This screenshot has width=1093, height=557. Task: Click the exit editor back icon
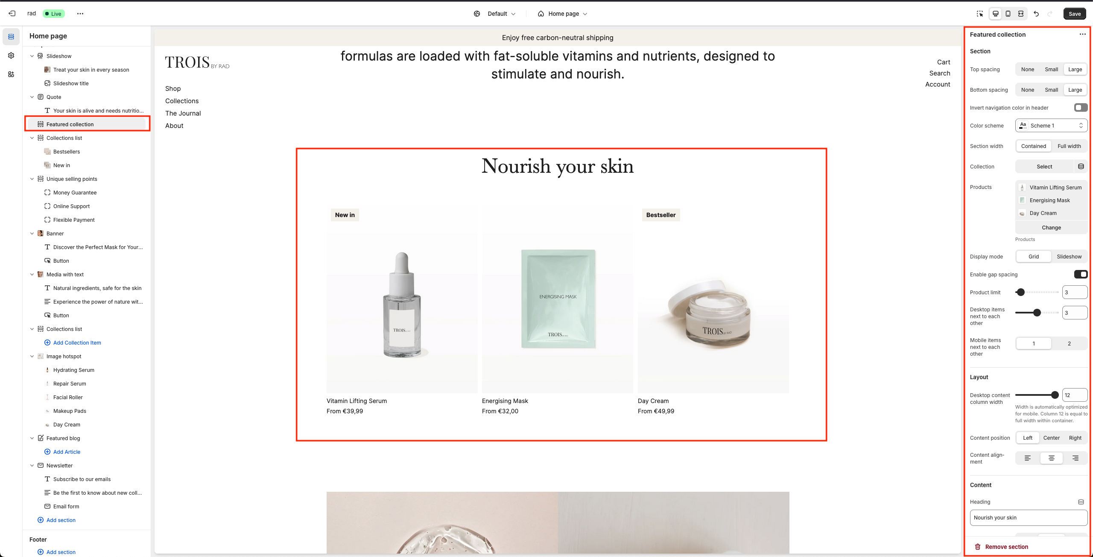pyautogui.click(x=12, y=14)
